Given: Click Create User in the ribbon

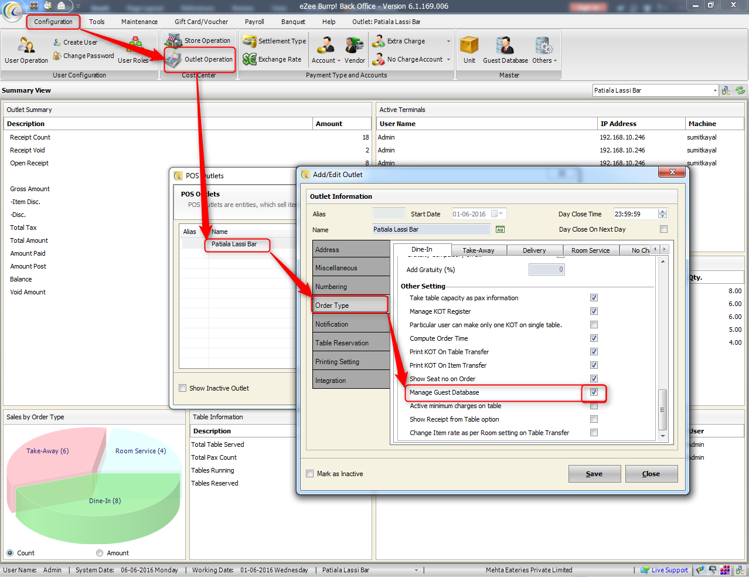Looking at the screenshot, I should (75, 42).
